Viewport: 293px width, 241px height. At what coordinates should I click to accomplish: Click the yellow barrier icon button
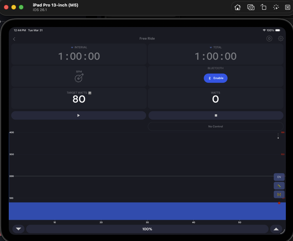click(x=279, y=194)
